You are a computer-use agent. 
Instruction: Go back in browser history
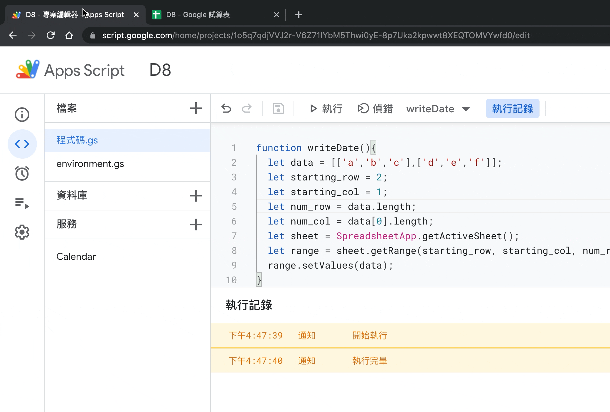[x=13, y=35]
